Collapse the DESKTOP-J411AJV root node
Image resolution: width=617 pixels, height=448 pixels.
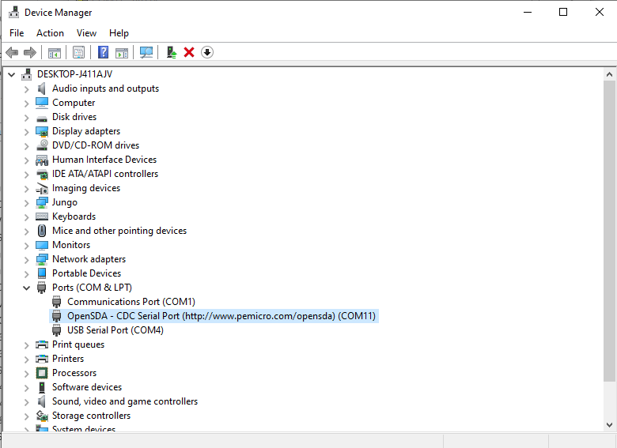(x=11, y=74)
